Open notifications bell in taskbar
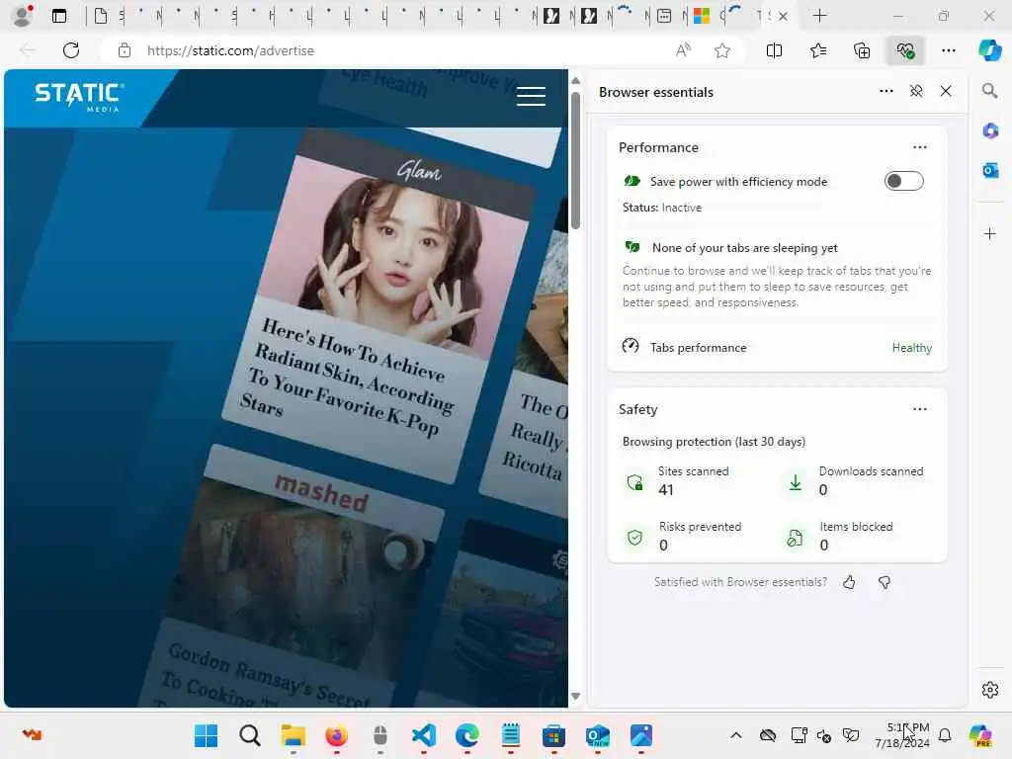The height and width of the screenshot is (759, 1012). click(x=944, y=735)
